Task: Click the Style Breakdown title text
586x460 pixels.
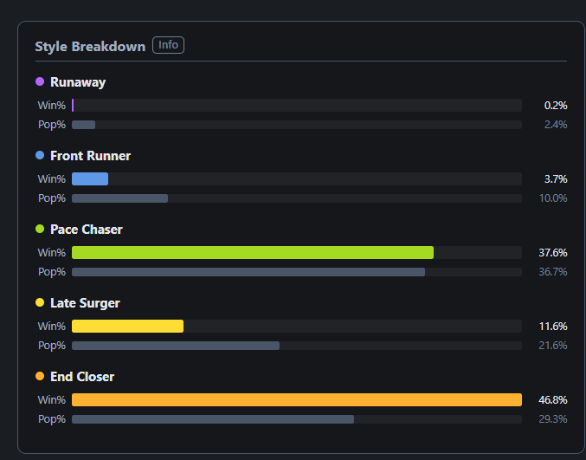Action: tap(90, 47)
